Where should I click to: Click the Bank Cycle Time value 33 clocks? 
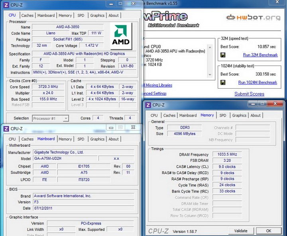227,191
